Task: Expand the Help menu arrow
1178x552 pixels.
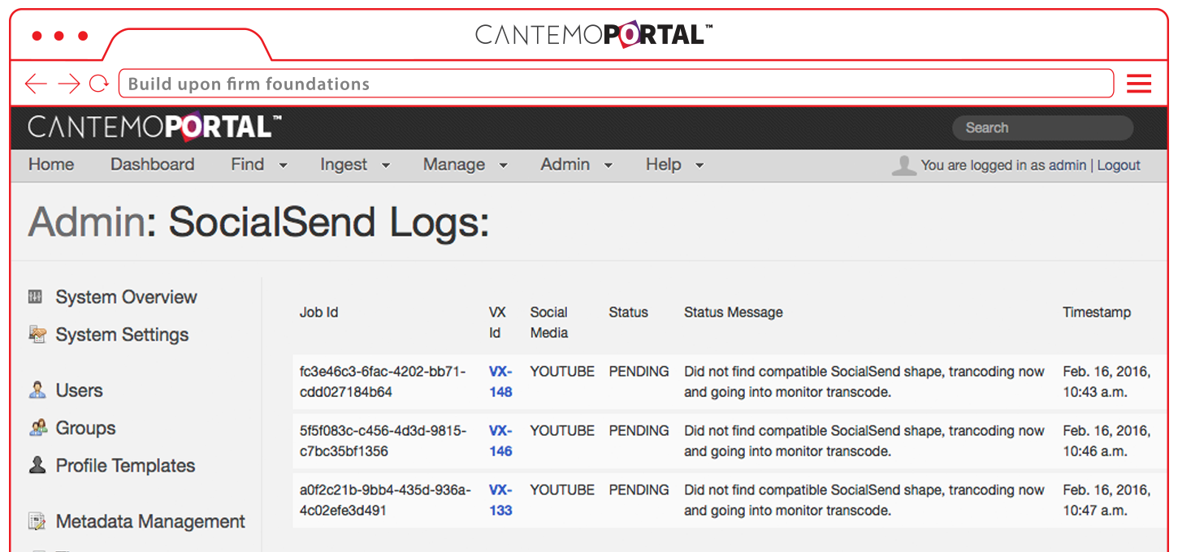Action: click(x=699, y=165)
